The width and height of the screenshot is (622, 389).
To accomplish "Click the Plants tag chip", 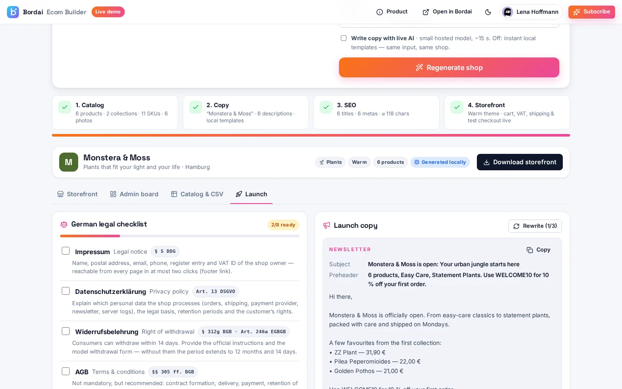I will pyautogui.click(x=330, y=162).
